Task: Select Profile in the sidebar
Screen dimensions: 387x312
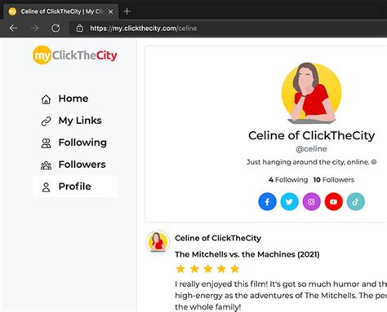Action: [x=75, y=187]
